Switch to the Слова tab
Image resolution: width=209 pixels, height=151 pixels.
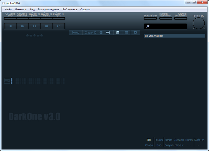click(x=149, y=145)
